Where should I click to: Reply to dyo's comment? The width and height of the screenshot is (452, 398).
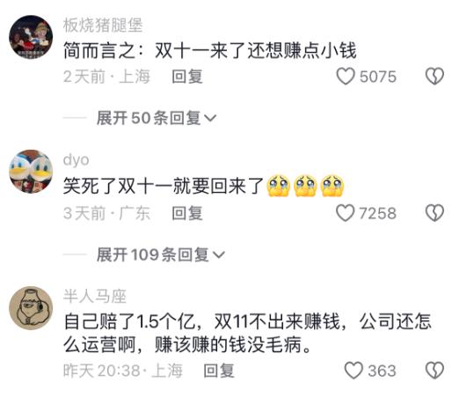(x=187, y=213)
